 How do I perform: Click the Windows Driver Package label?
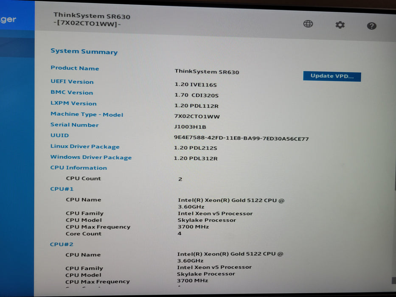coord(91,157)
